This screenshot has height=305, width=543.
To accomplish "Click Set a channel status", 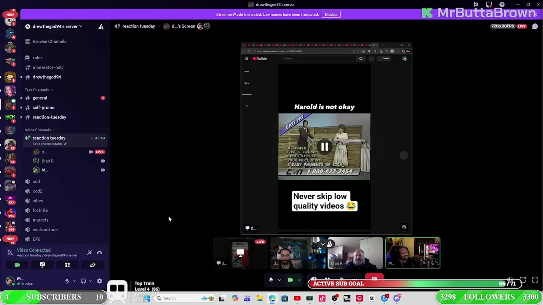I will click(49, 144).
